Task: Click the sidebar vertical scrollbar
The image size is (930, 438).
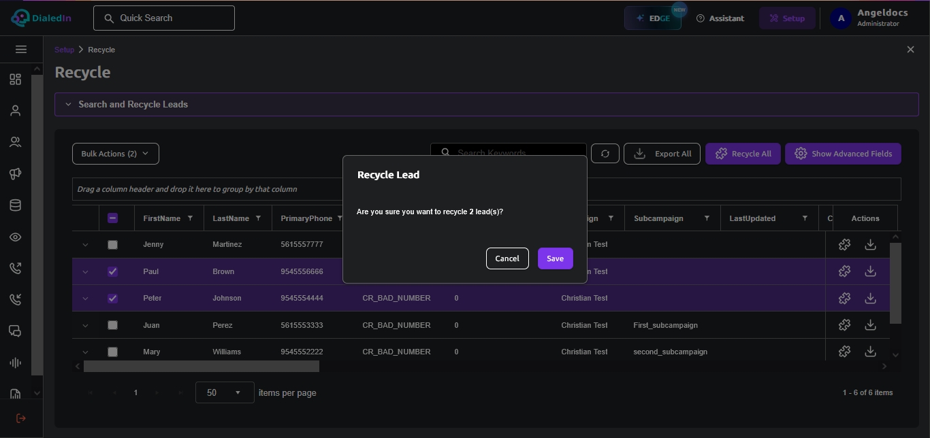Action: click(37, 224)
